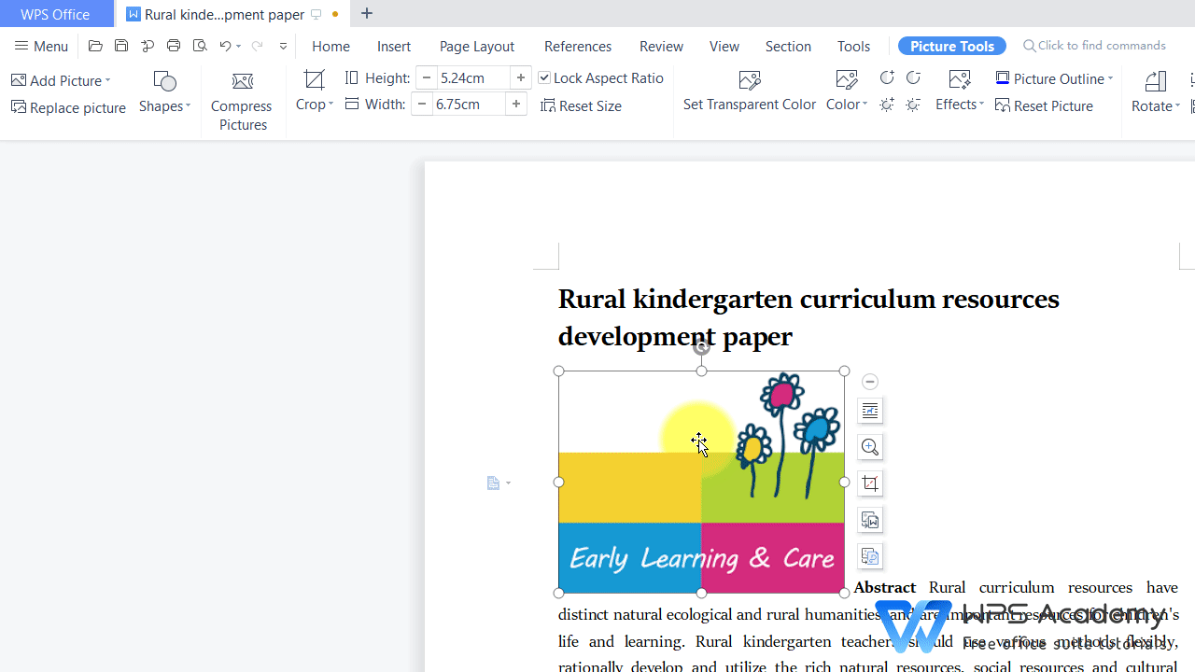Decrease picture height with minus button
This screenshot has height=672, width=1195.
pos(427,77)
